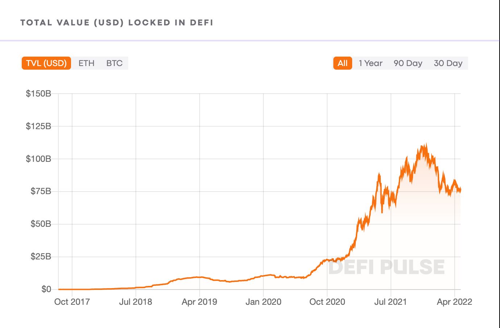This screenshot has width=500, height=328.
Task: Click the Jan 2020 x-axis label
Action: click(x=263, y=302)
